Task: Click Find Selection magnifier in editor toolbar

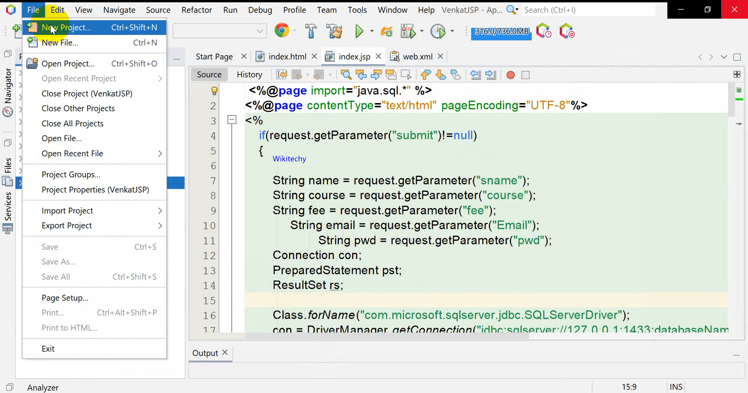Action: pyautogui.click(x=346, y=75)
